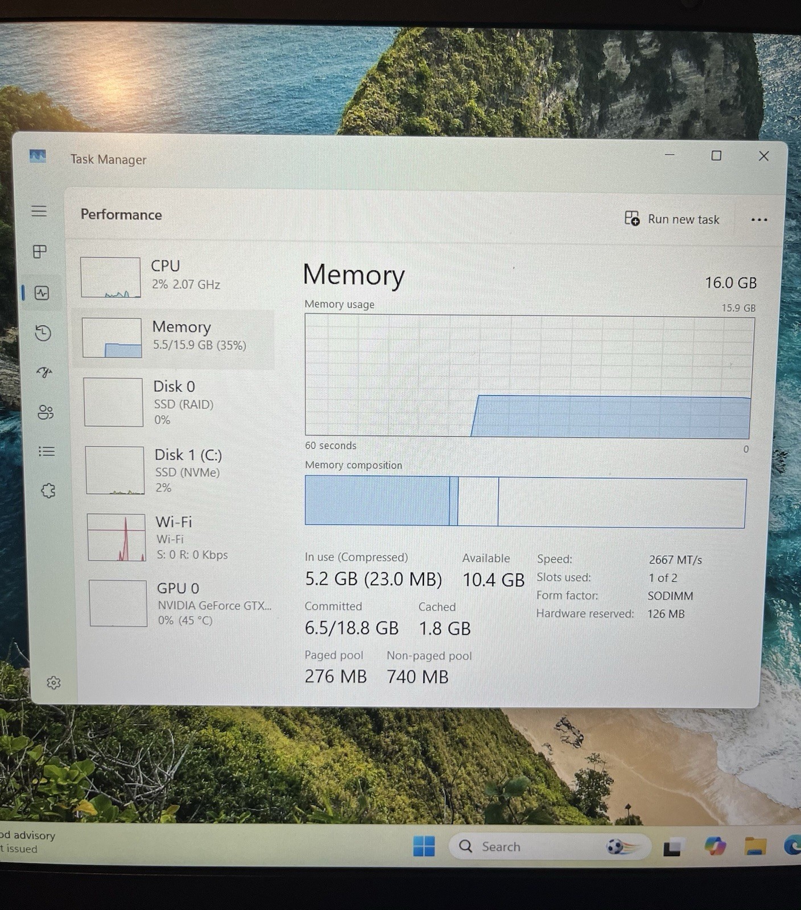Viewport: 801px width, 910px height.
Task: Launch Copilot from the taskbar
Action: 715,846
